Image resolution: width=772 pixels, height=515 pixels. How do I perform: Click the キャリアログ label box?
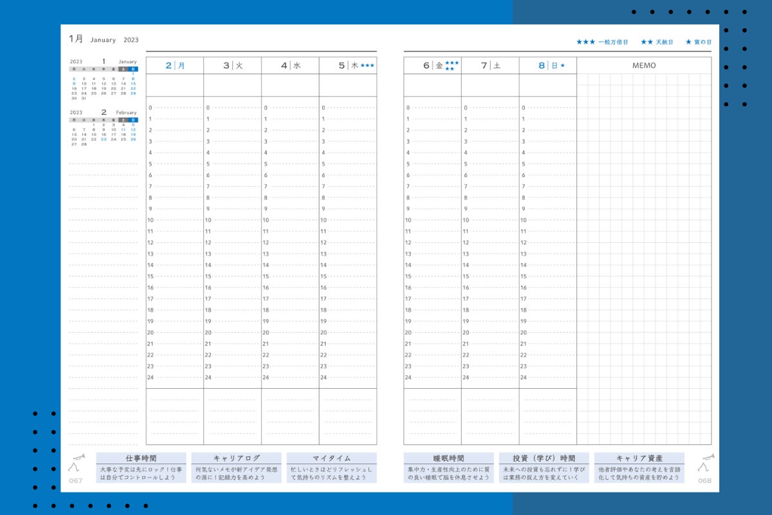click(x=236, y=458)
